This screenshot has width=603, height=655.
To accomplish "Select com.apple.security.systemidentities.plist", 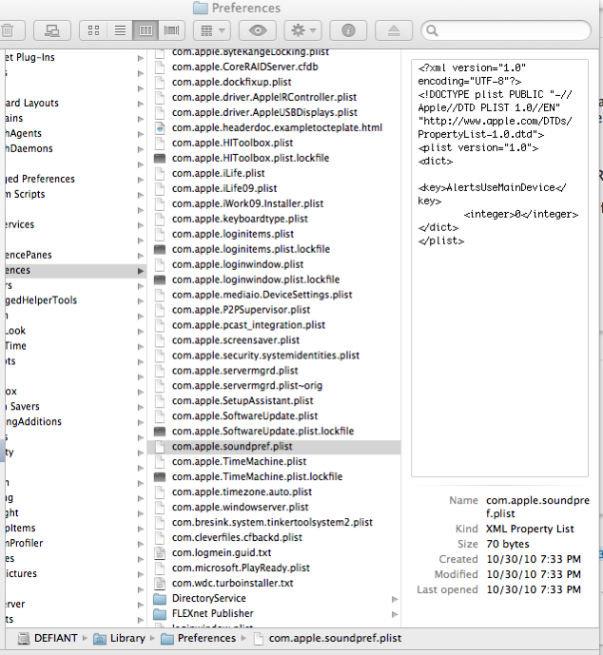I will point(265,356).
